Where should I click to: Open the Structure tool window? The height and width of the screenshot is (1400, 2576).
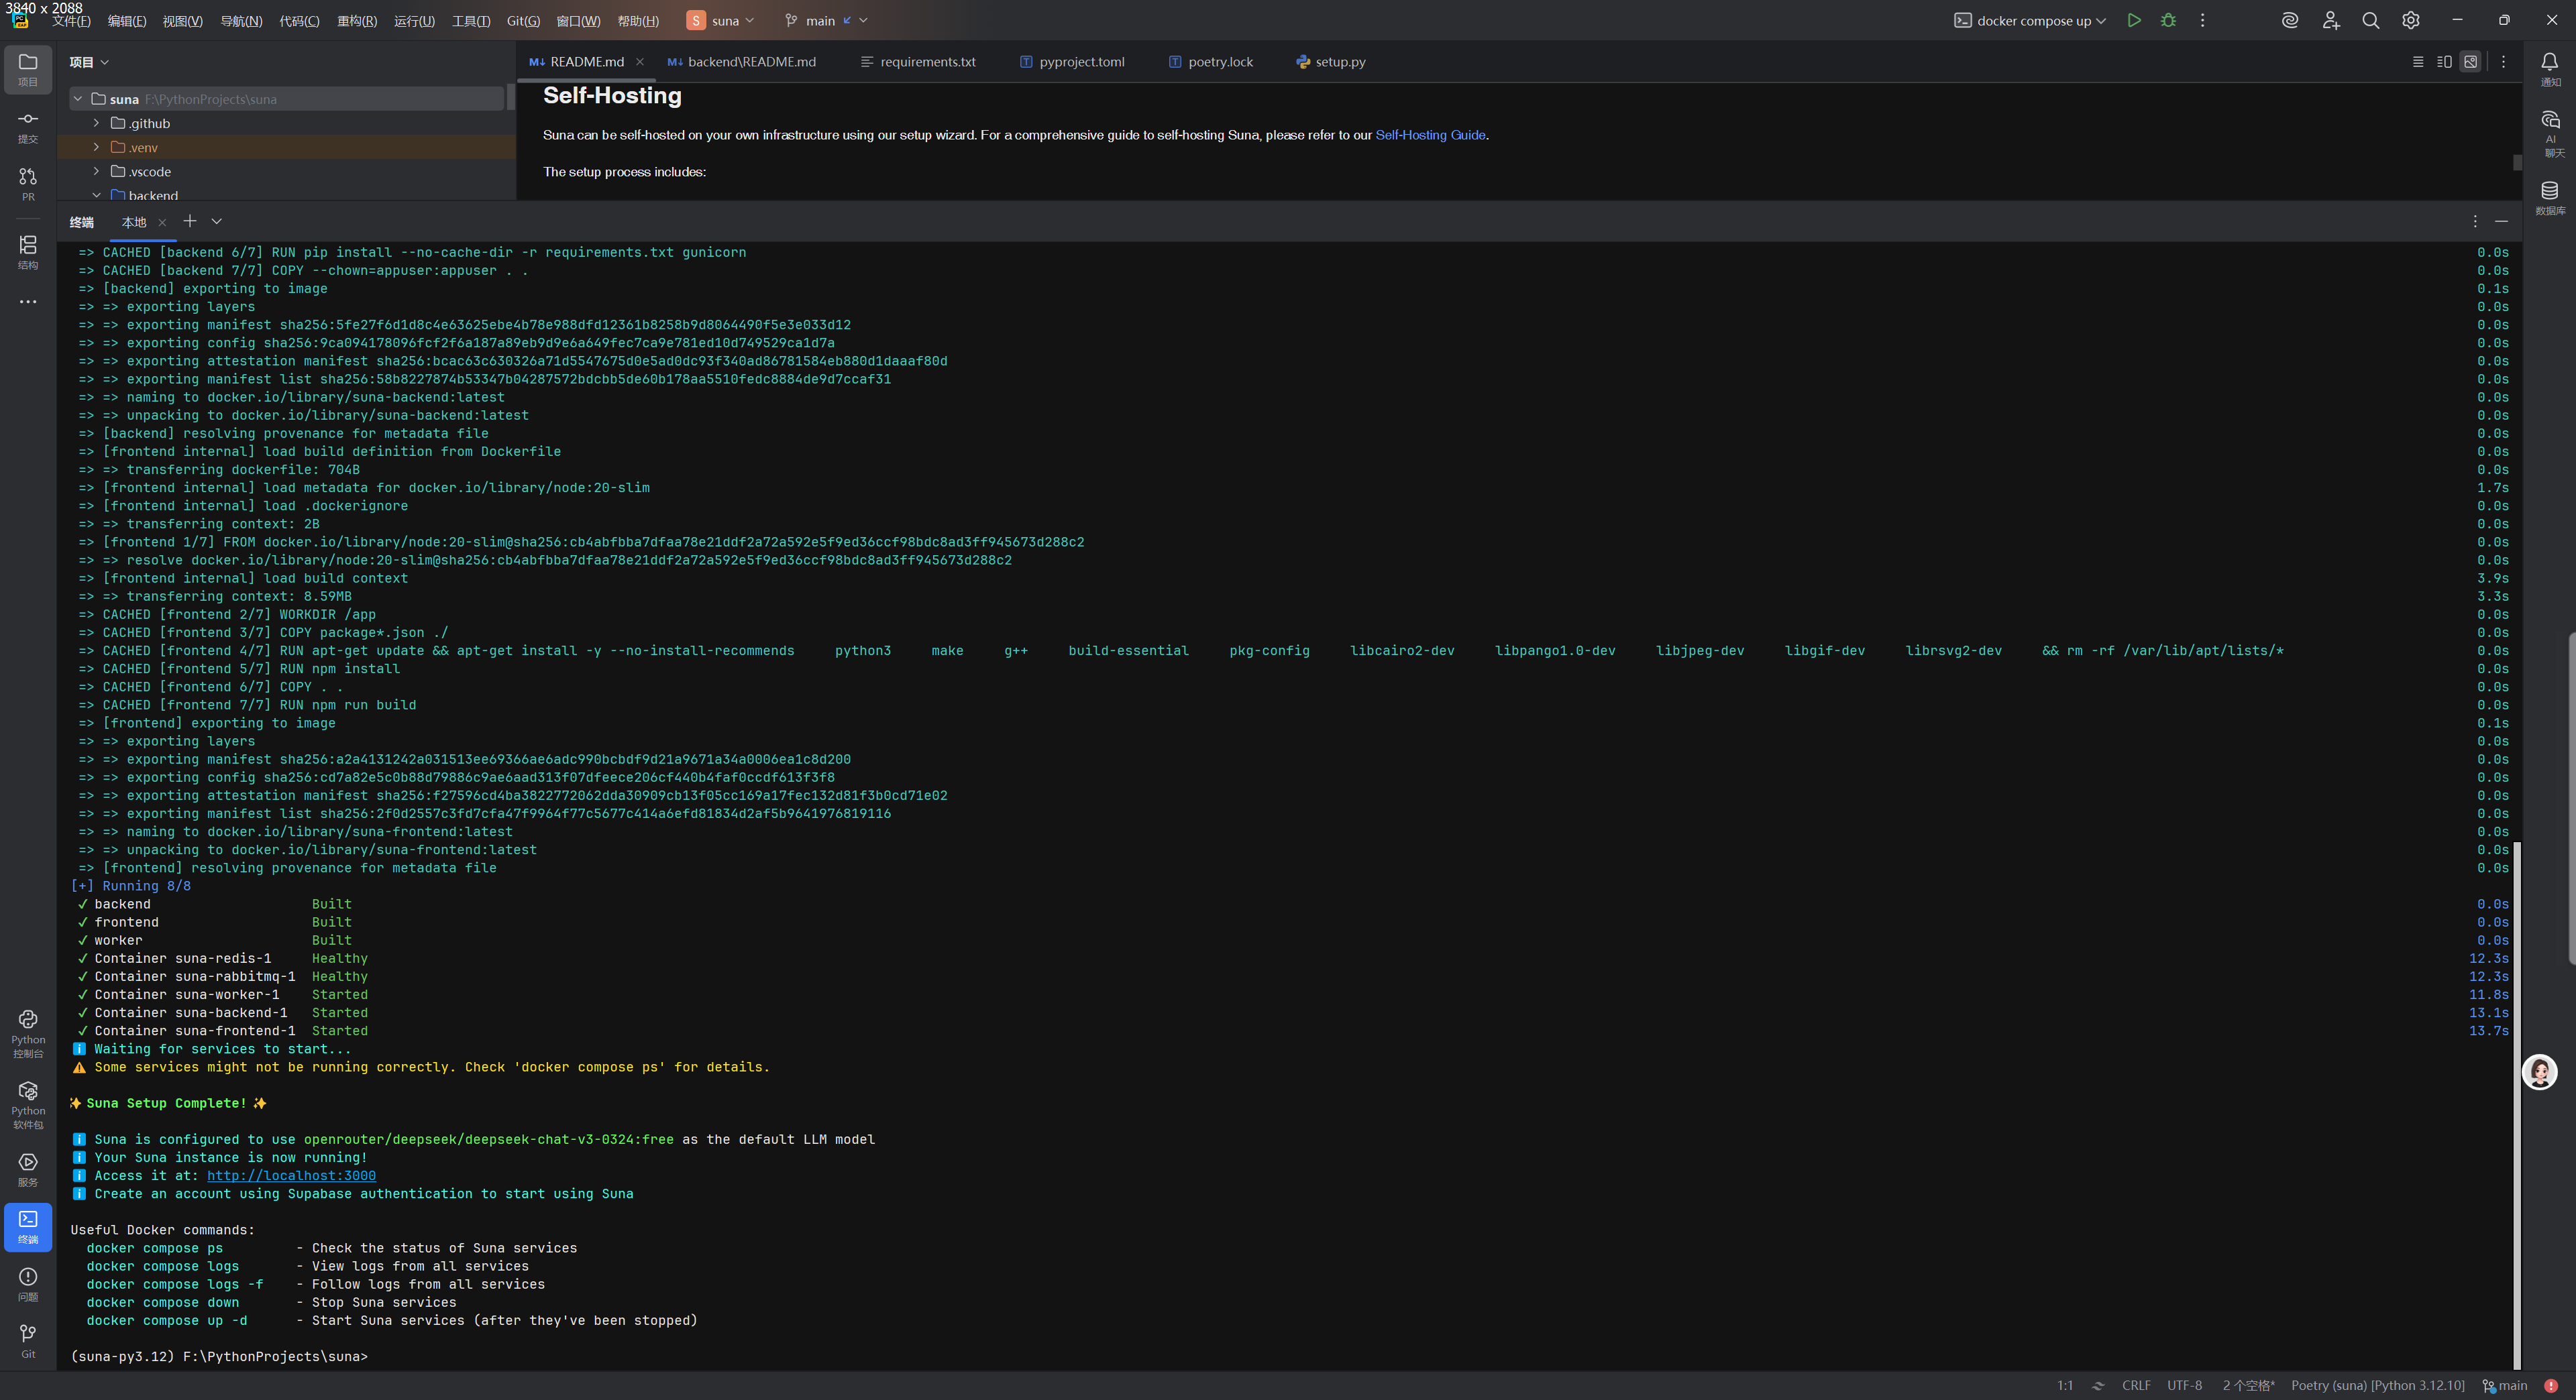pyautogui.click(x=28, y=251)
